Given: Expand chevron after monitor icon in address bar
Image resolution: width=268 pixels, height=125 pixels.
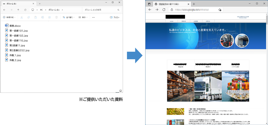Looking at the screenshot, I should tap(37, 10).
